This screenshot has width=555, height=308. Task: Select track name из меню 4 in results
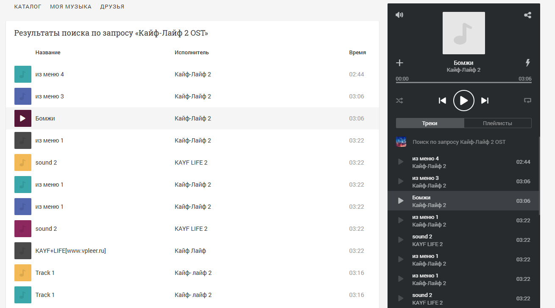pos(50,74)
